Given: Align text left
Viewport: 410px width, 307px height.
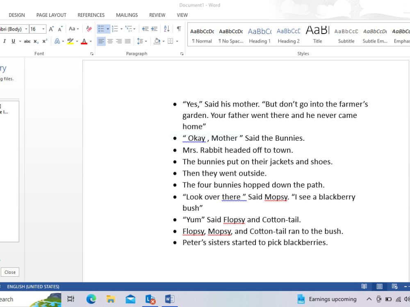Looking at the screenshot, I should 101,41.
